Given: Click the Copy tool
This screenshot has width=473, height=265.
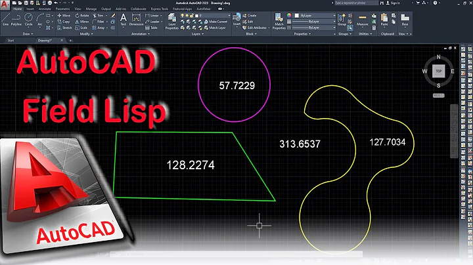Looking at the screenshot, I should (64, 22).
